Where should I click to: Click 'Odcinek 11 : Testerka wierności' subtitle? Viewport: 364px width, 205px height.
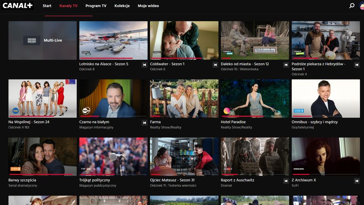point(173,186)
